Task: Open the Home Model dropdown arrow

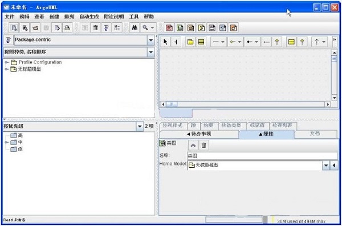Action: [x=326, y=166]
